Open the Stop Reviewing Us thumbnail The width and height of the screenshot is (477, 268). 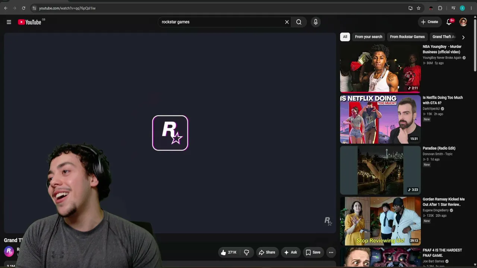380,221
